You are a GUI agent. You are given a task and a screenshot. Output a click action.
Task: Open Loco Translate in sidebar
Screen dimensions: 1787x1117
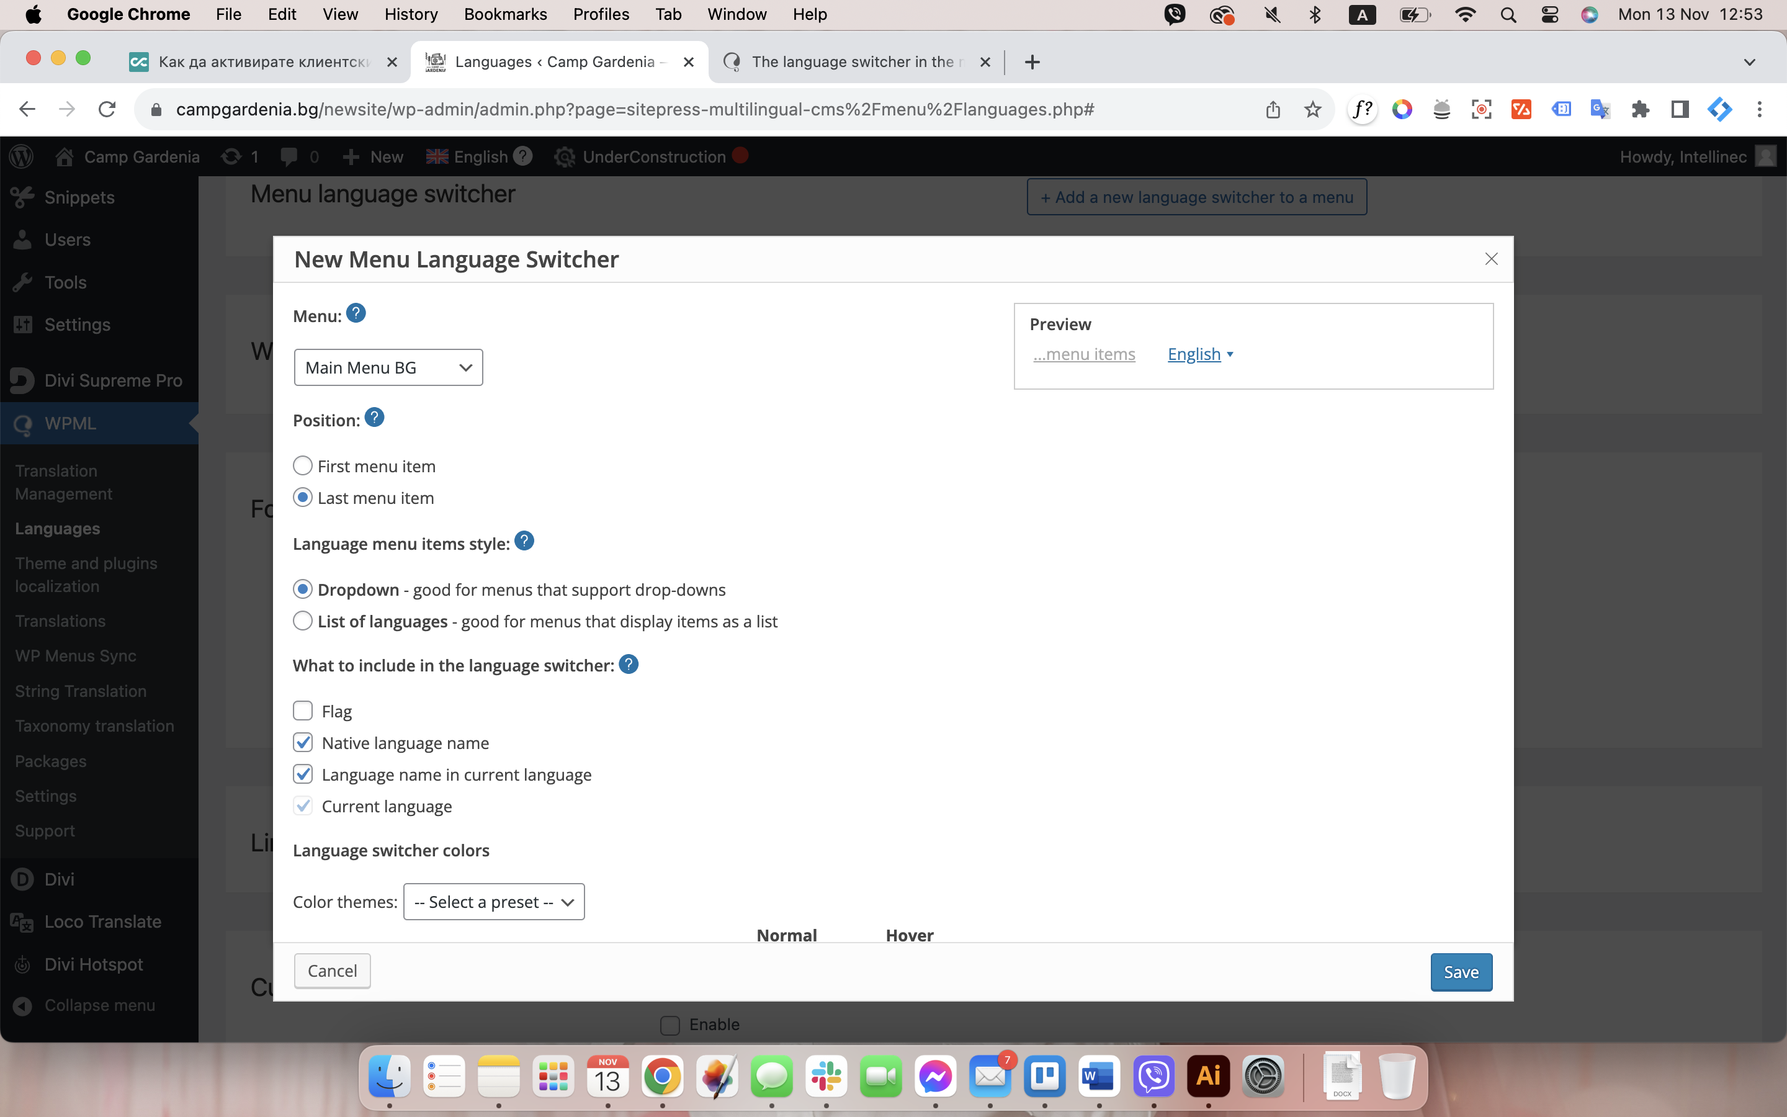point(100,922)
